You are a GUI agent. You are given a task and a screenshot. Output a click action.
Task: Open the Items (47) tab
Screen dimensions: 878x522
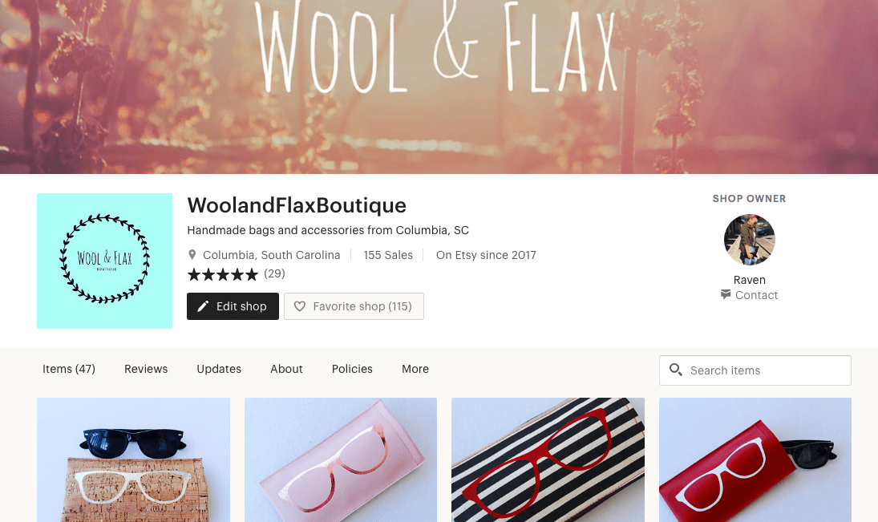click(69, 369)
